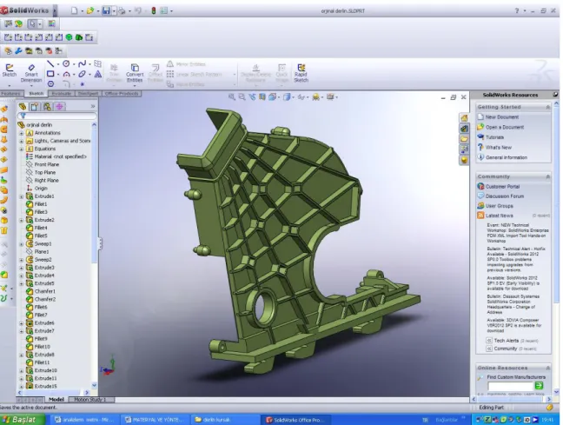Select the Point sketch tool
Viewport: 563px width, 425px height.
tap(83, 84)
